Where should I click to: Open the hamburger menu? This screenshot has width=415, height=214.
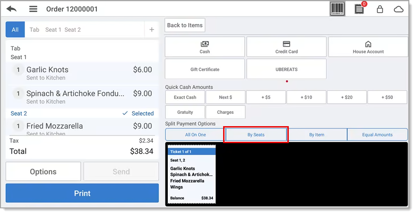pyautogui.click(x=33, y=9)
